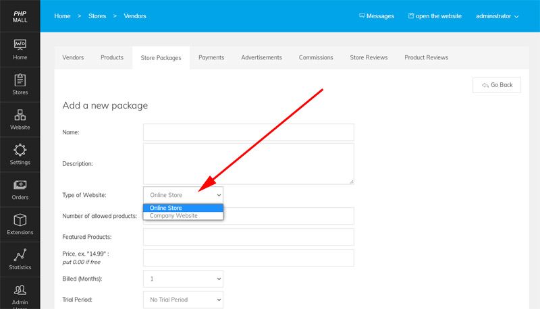Viewport: 540px width, 309px height.
Task: Click into the Name input field
Action: click(248, 132)
